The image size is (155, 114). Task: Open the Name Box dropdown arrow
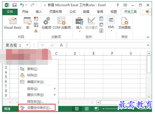click(x=27, y=45)
